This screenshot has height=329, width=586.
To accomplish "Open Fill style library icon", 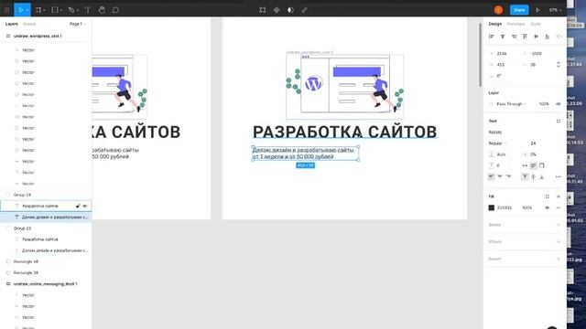I will (x=548, y=196).
